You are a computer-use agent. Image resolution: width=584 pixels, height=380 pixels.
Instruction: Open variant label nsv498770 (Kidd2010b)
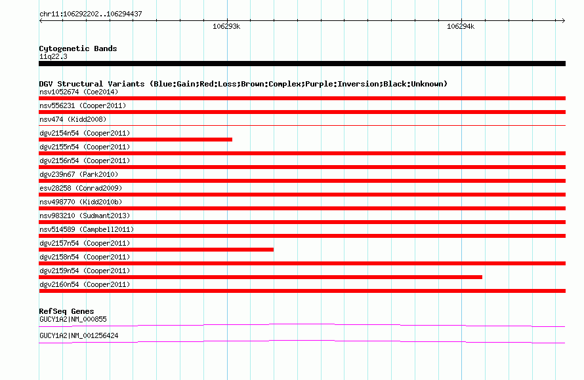tap(81, 202)
